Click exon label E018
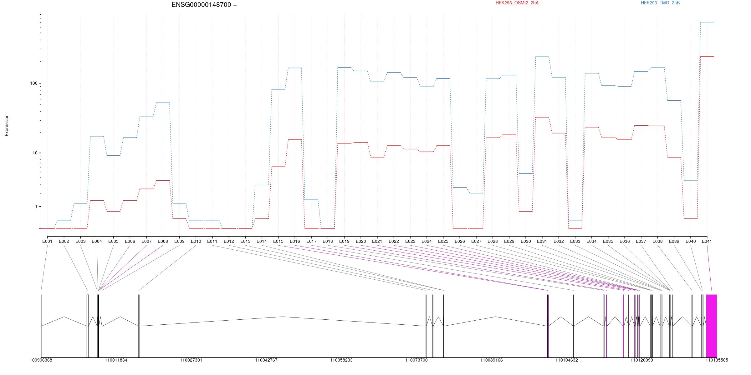Image resolution: width=751 pixels, height=375 pixels. tap(328, 241)
